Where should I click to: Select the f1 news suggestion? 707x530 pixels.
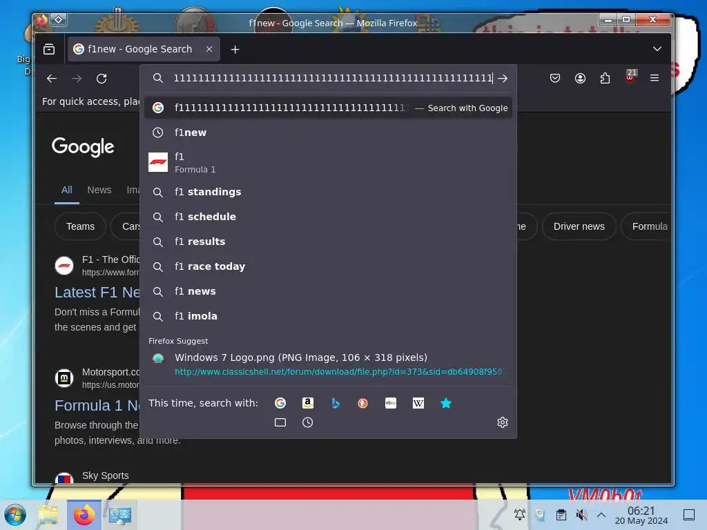328,291
